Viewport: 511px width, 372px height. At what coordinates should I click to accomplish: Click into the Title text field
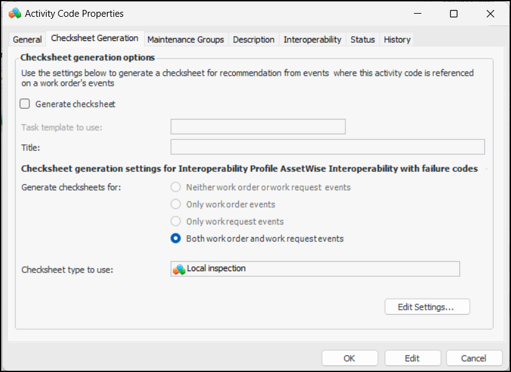click(327, 147)
